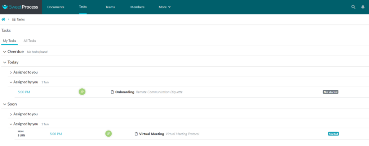
Task: Open the Onboarding task
Action: coord(125,92)
